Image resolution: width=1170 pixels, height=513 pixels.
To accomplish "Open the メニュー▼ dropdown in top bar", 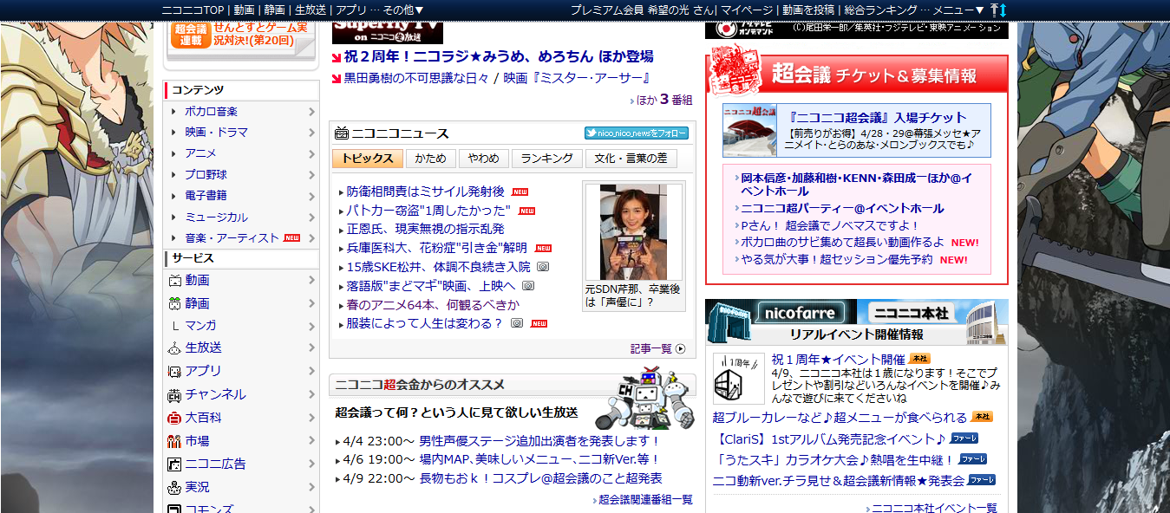I will point(958,10).
